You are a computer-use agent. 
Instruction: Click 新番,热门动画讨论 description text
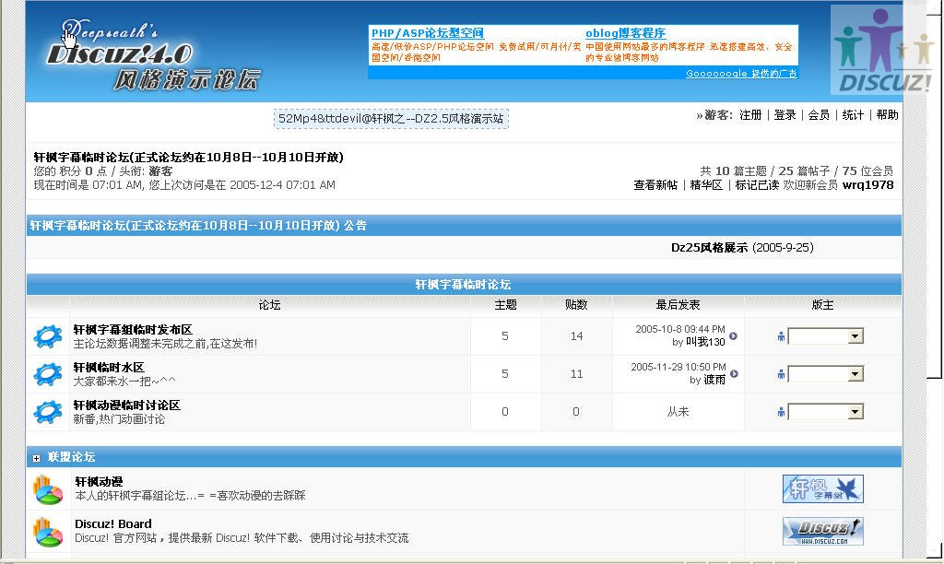[119, 419]
